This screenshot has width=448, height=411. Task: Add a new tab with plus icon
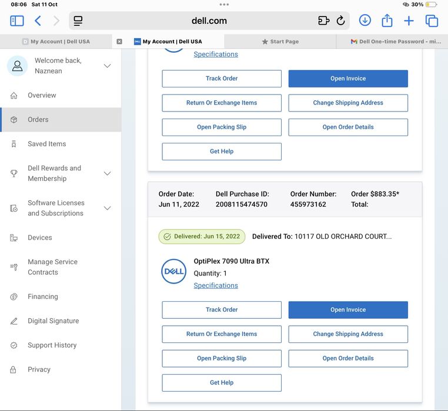pyautogui.click(x=409, y=21)
